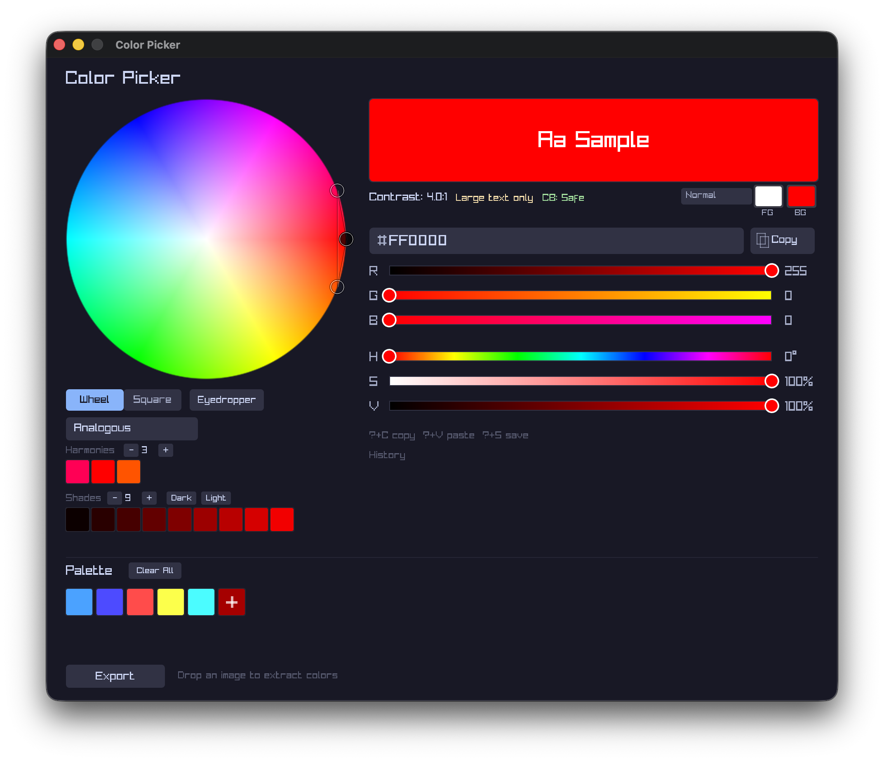
Task: Click the CB: Safe indicator
Action: (563, 198)
